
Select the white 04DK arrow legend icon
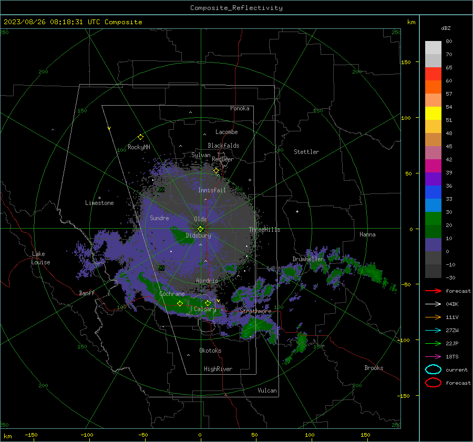pyautogui.click(x=433, y=304)
